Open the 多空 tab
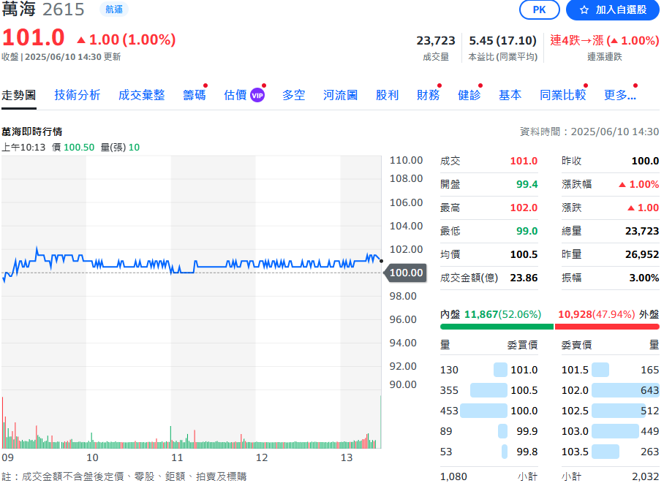The height and width of the screenshot is (483, 664). (x=293, y=95)
